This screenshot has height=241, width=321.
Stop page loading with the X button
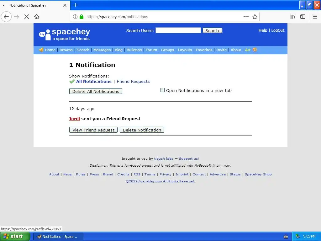click(27, 17)
